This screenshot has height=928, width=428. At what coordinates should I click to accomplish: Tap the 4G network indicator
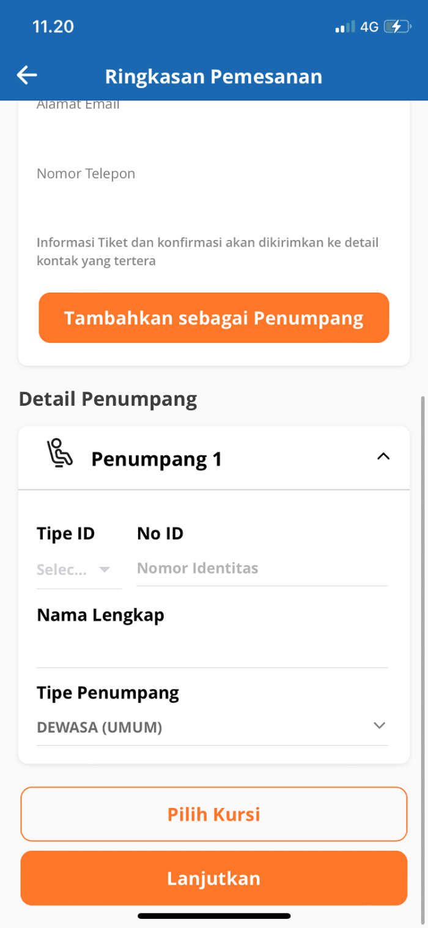pyautogui.click(x=369, y=27)
